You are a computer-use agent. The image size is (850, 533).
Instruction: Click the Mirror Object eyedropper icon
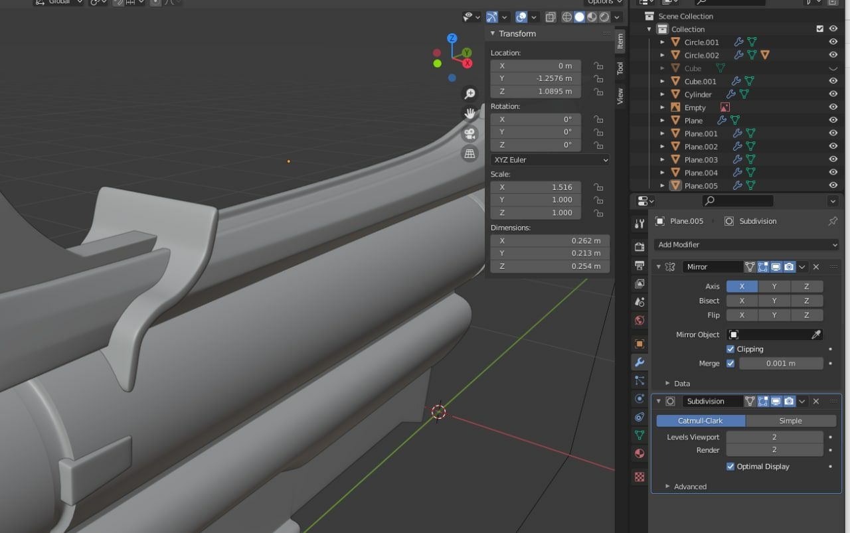[817, 335]
